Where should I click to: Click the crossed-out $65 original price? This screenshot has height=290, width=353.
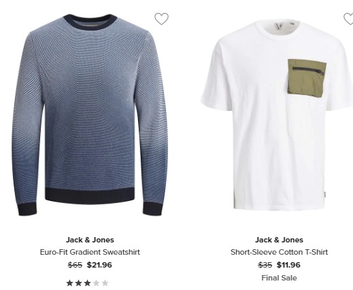pyautogui.click(x=75, y=265)
